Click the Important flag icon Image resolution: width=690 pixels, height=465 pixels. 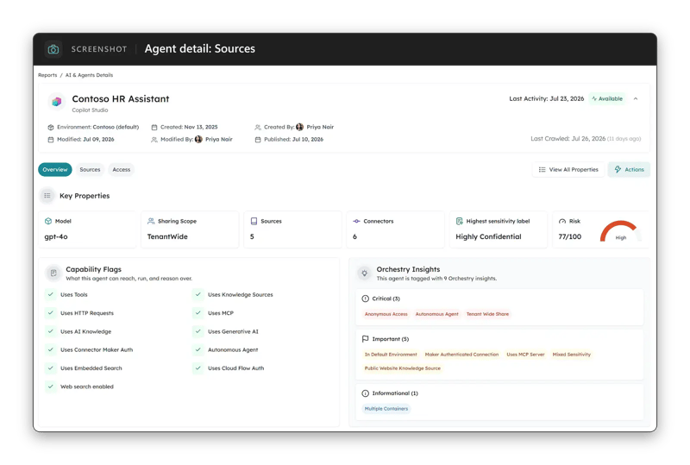coord(365,339)
